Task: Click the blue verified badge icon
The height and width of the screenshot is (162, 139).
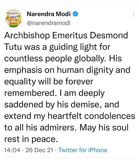Action: click(75, 14)
